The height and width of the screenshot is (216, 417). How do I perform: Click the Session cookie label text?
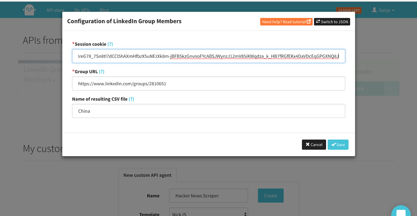point(90,44)
